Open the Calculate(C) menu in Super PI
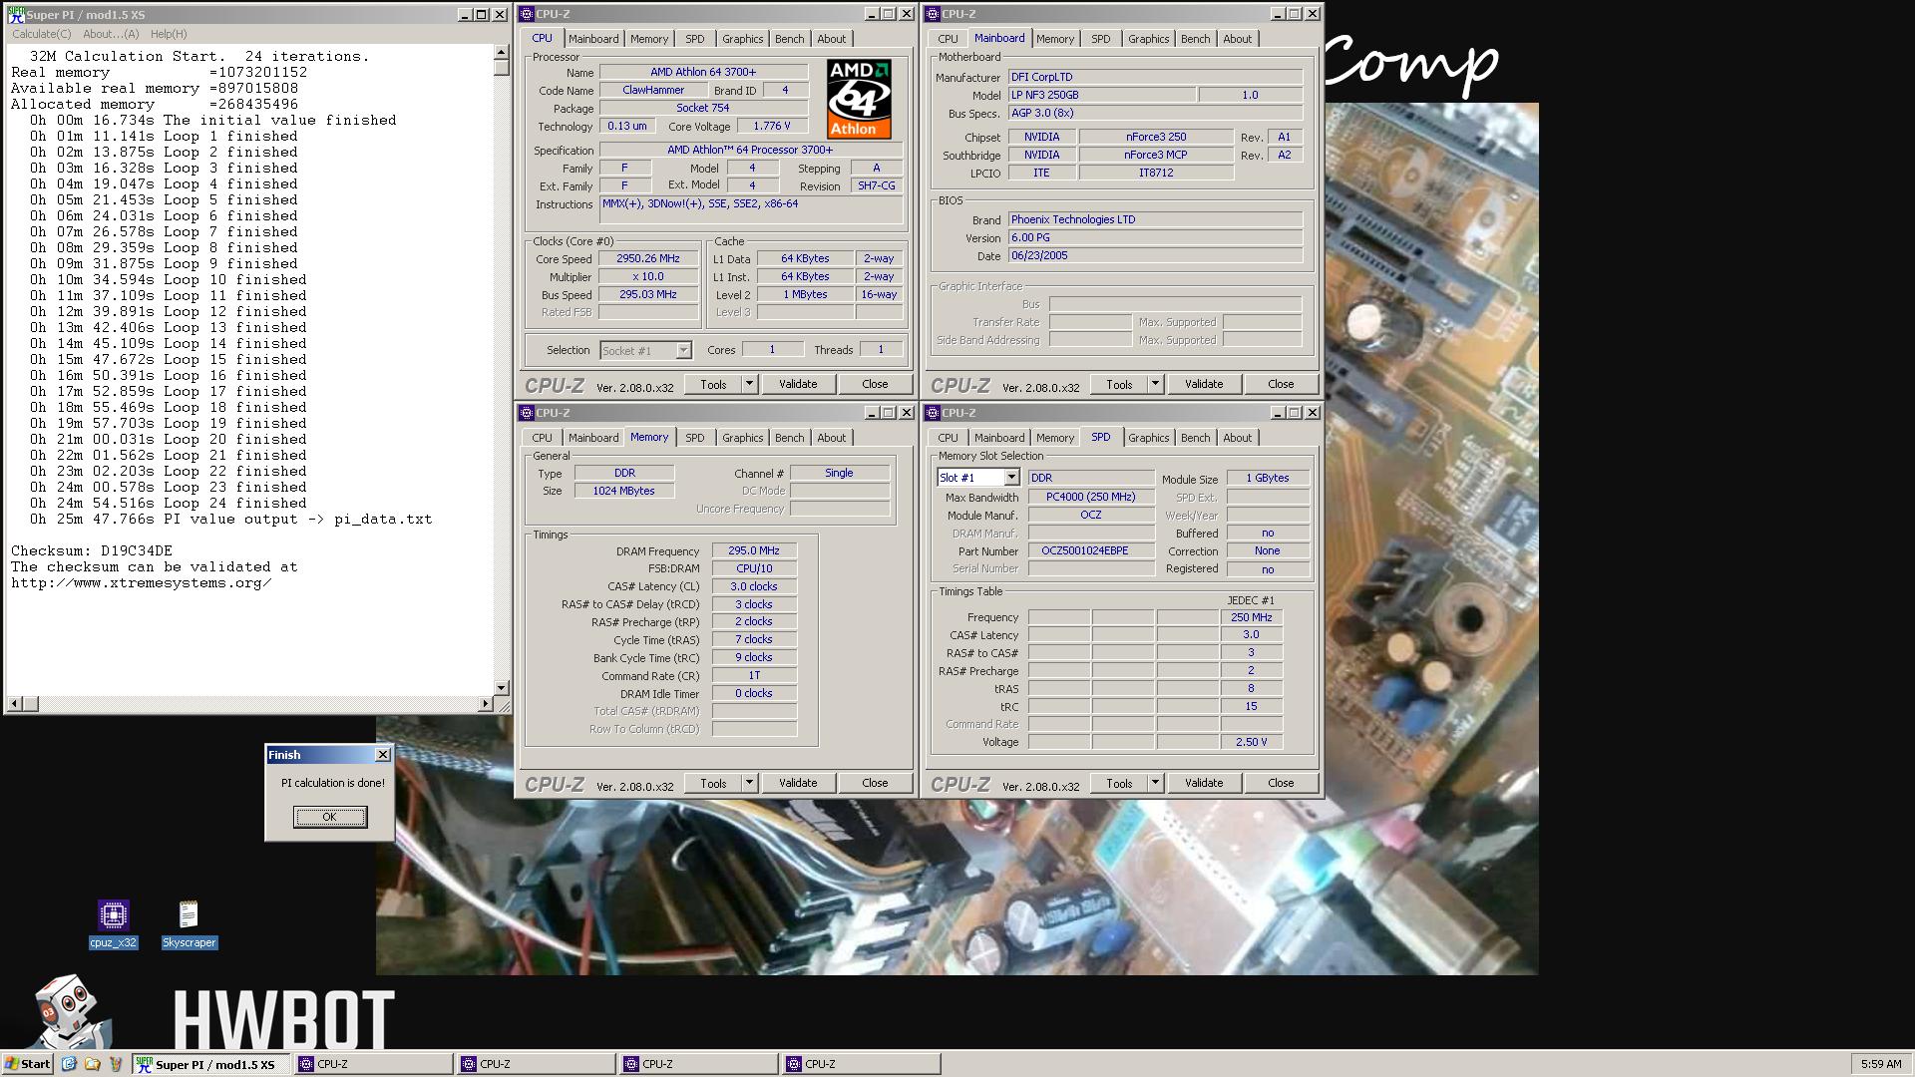 click(41, 34)
